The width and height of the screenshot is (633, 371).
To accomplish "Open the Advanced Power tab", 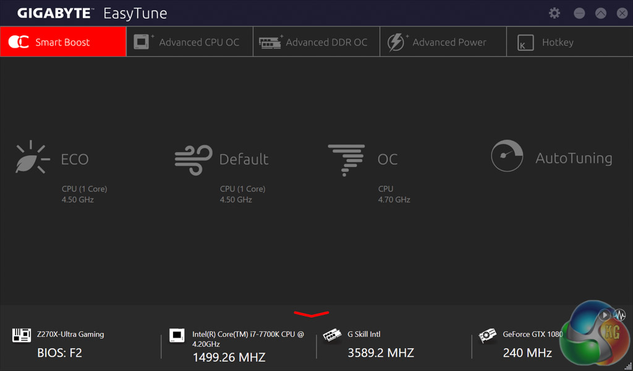I will pos(443,42).
